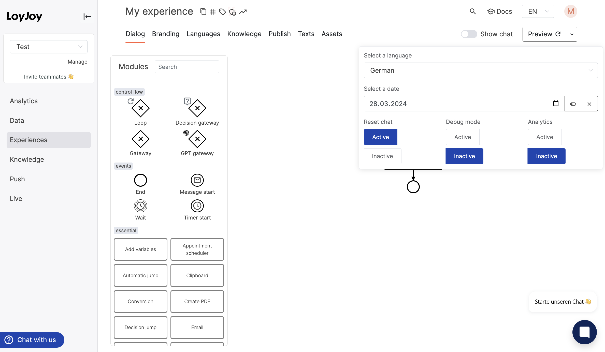Pick the Message start event icon
Viewport: 605px width, 352px height.
197,180
